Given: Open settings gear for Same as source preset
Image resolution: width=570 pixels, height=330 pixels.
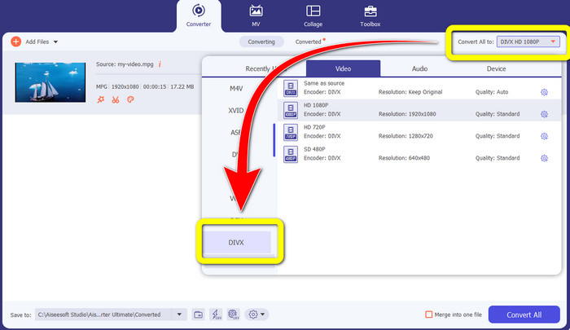Looking at the screenshot, I should [x=544, y=92].
